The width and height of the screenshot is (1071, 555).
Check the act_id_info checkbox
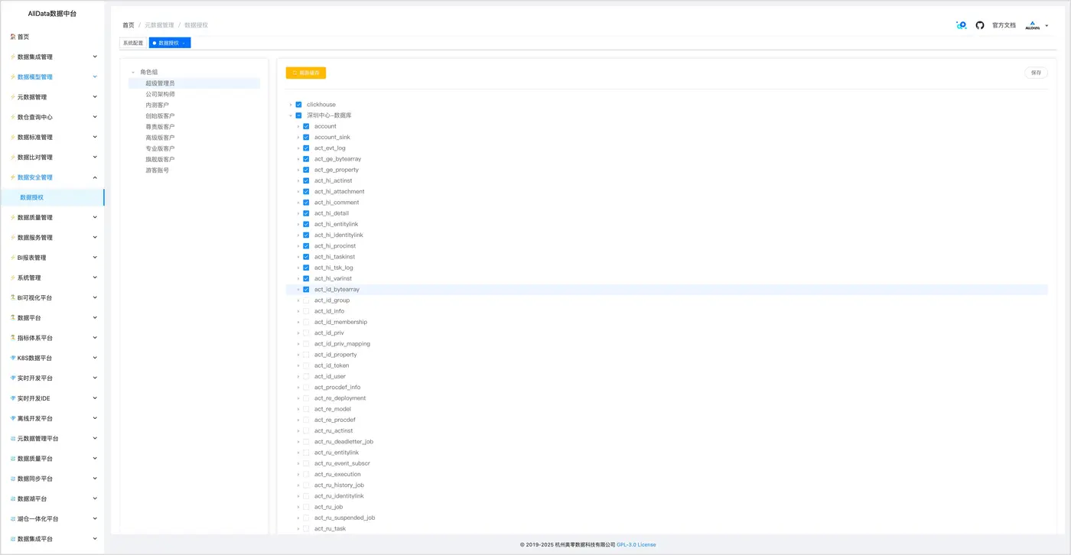306,311
